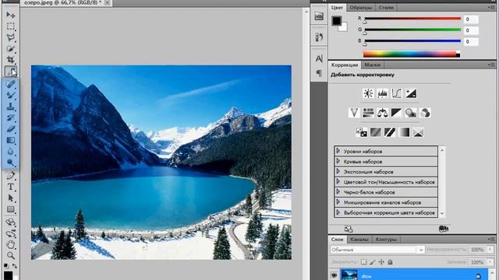Click the color spectrum ramp bar
Image resolution: width=499 pixels, height=280 pixels.
412,54
